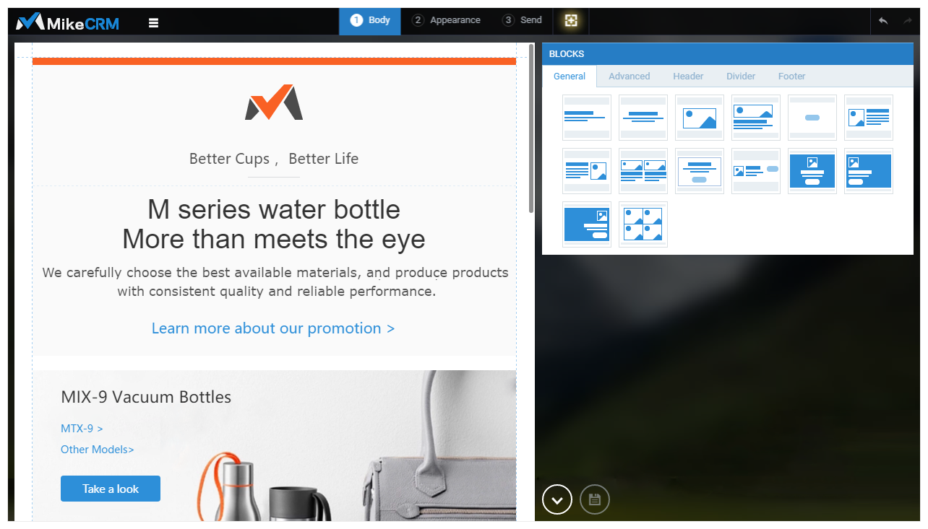Go to step 2 Appearance
Image resolution: width=928 pixels, height=529 pixels.
446,20
